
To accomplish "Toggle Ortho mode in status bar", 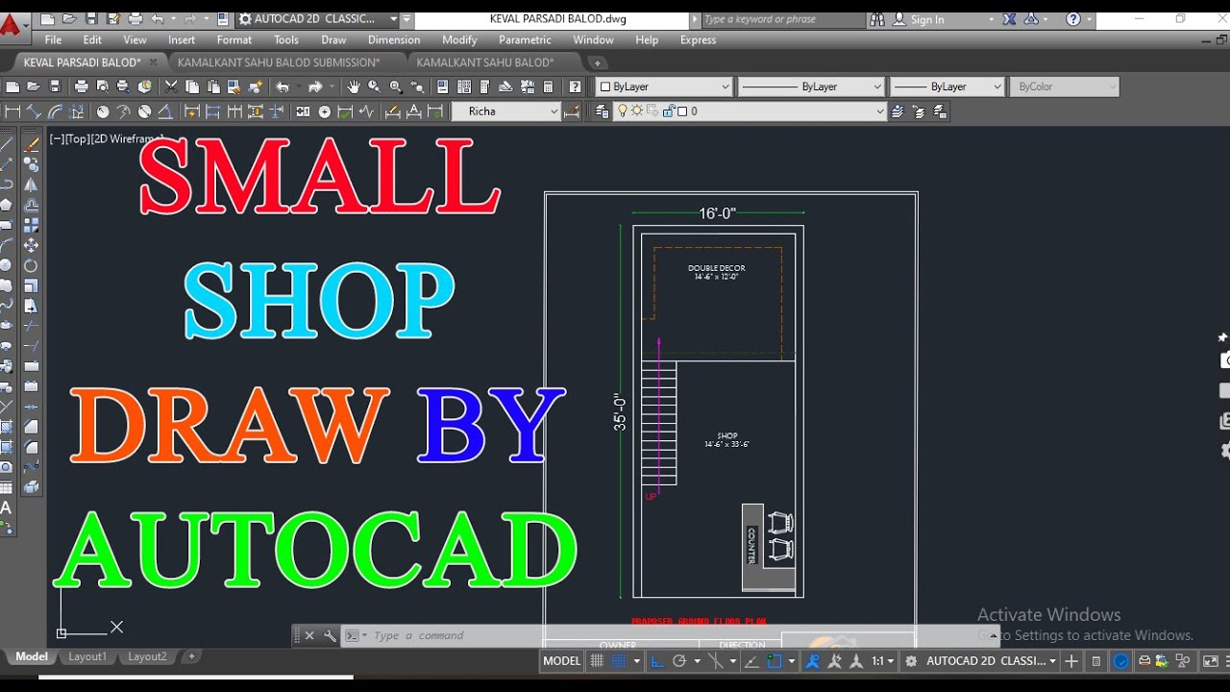I will click(x=658, y=661).
